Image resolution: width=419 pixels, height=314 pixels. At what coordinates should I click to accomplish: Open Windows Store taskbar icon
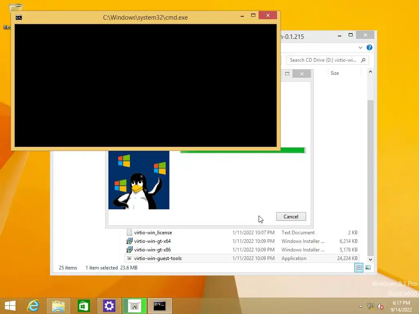point(83,306)
